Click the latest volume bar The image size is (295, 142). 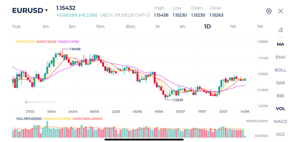tap(245, 137)
